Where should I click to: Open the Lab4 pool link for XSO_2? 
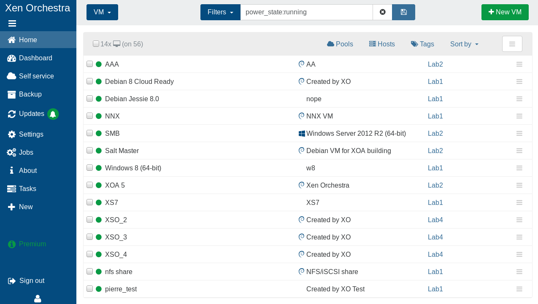(435, 220)
